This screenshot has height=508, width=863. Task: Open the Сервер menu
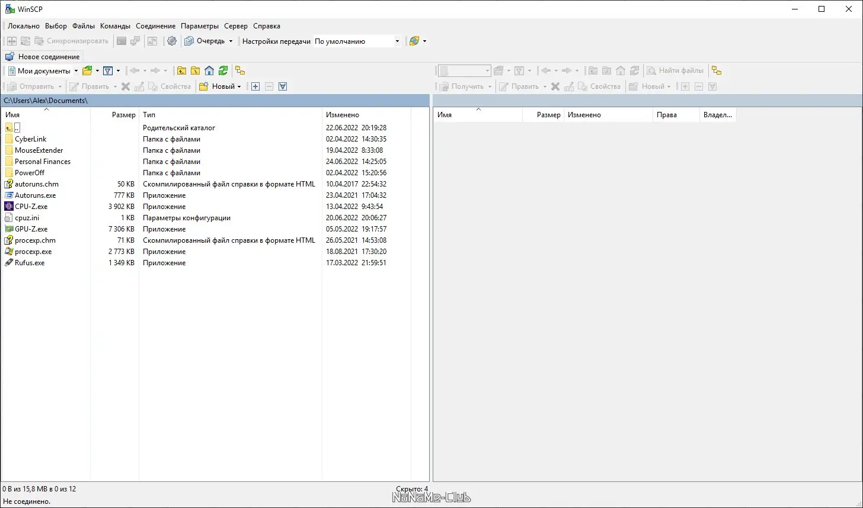click(x=236, y=26)
